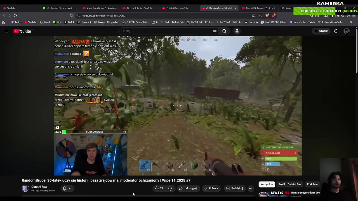Open the Trade - Path of Exile bookmark
358x201 pixels.
coord(172,22)
